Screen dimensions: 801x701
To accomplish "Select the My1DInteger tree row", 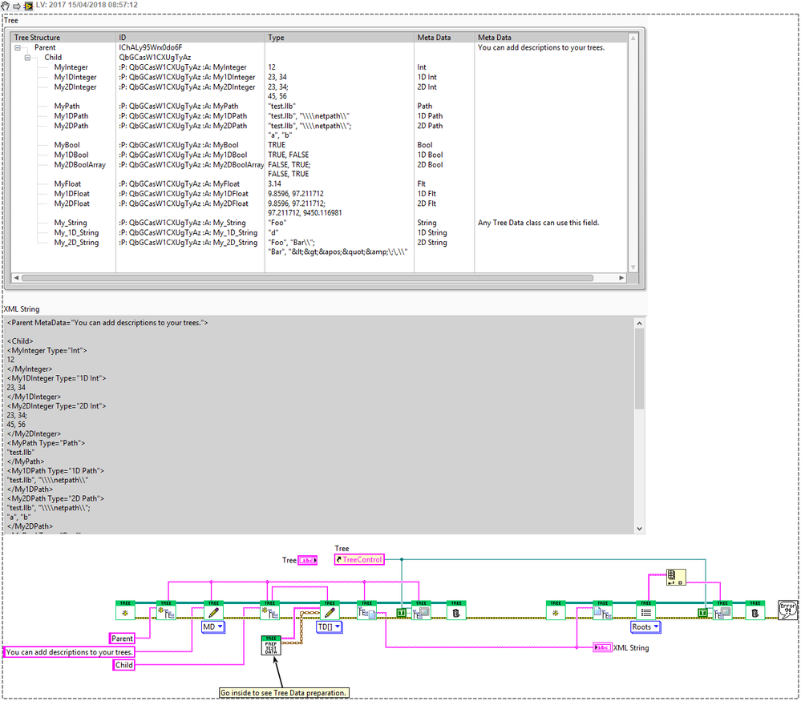I will click(x=319, y=77).
